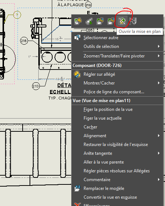Open the Arête tangente submenu
Screen dimensions: 165x206
[159, 153]
